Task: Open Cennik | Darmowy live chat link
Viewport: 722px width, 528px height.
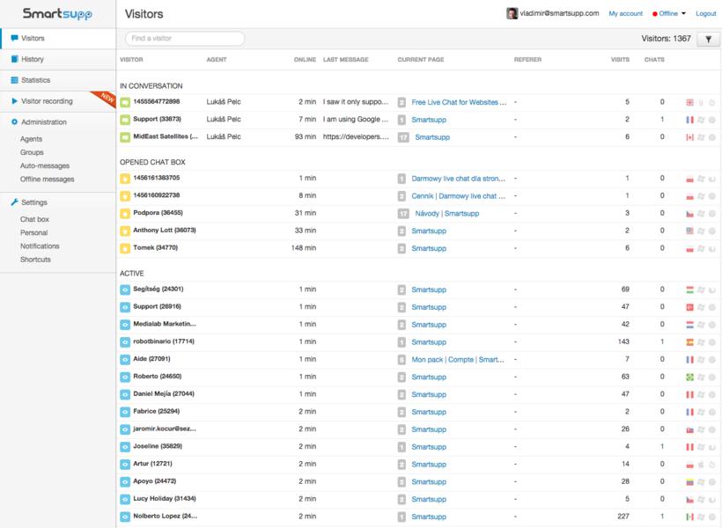Action: click(458, 196)
